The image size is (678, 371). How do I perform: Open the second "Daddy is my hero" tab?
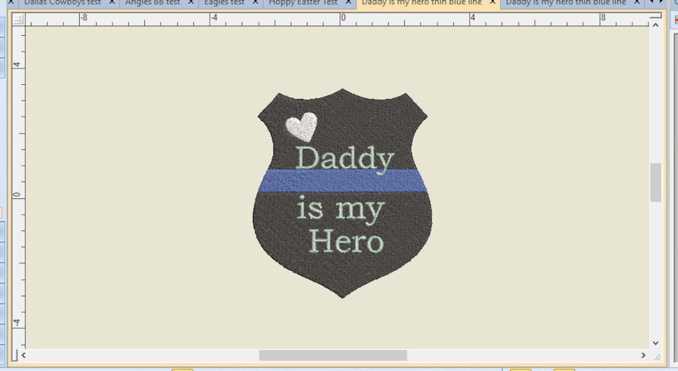tap(565, 3)
